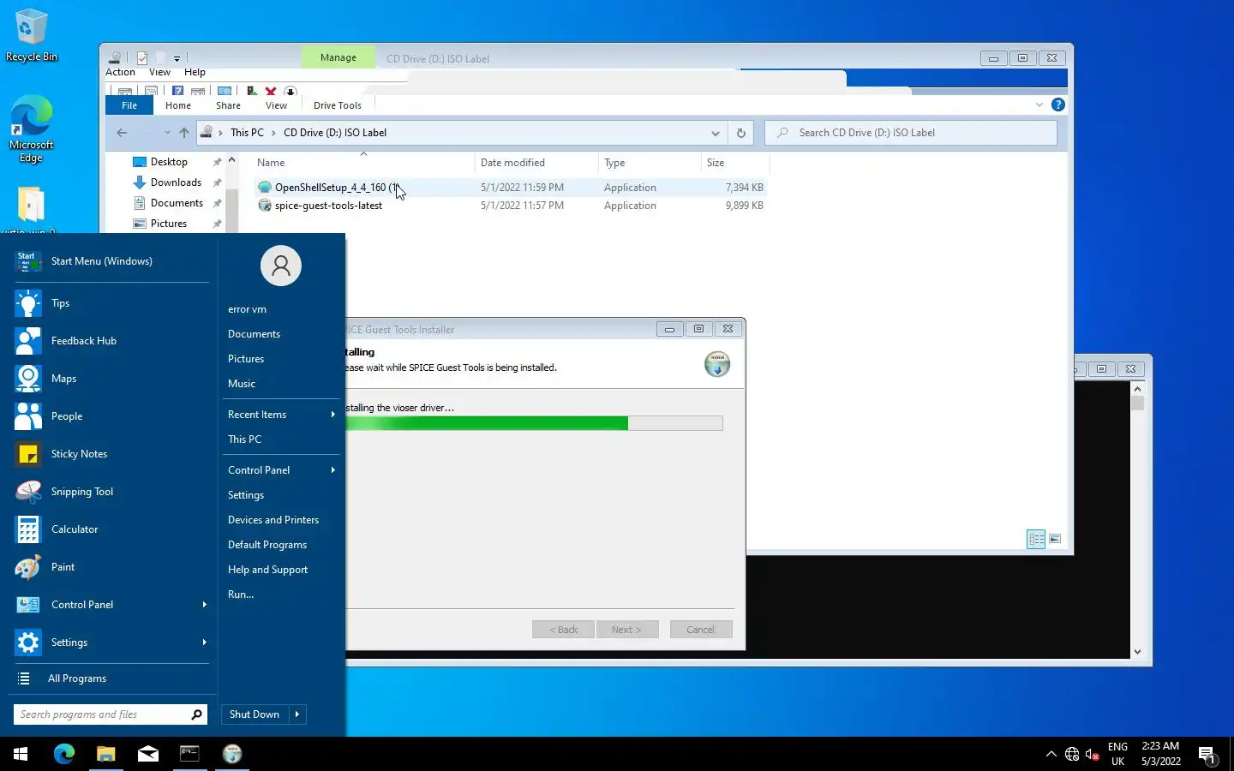
Task: Click the red X toolbar icon
Action: click(x=271, y=91)
